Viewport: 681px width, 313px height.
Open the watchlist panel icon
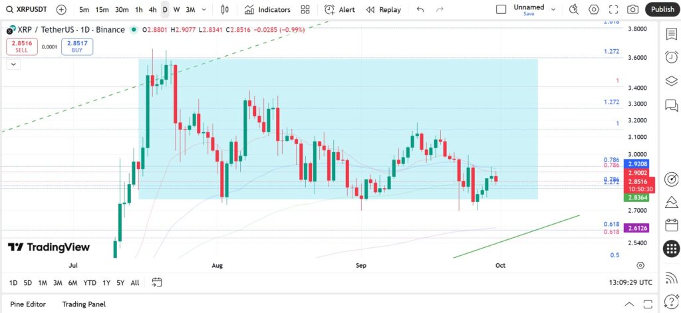coord(672,34)
